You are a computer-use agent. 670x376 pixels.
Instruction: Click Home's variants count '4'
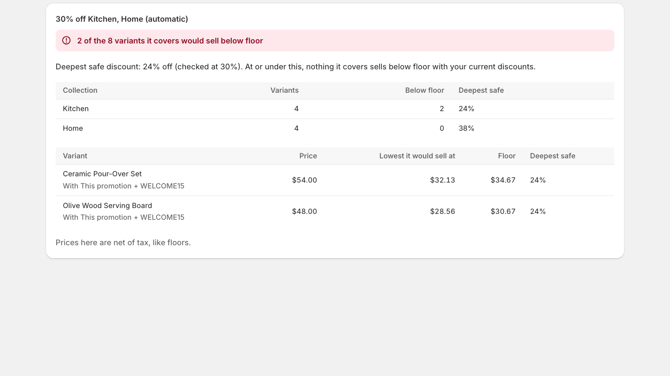click(x=296, y=128)
